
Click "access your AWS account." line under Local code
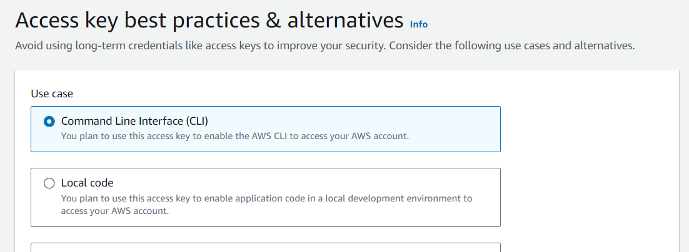coord(114,210)
